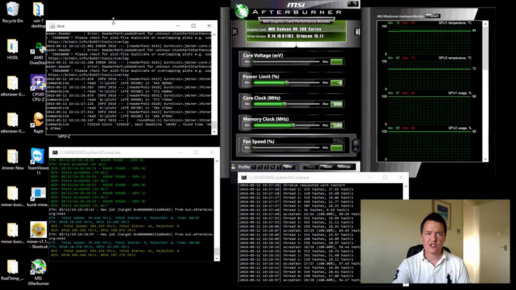Click Hardware Monitor scrollbar down arrow
The width and height of the screenshot is (516, 290).
(485, 159)
